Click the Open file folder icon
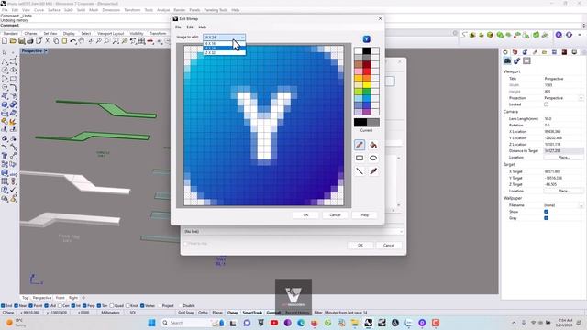 [13, 40]
